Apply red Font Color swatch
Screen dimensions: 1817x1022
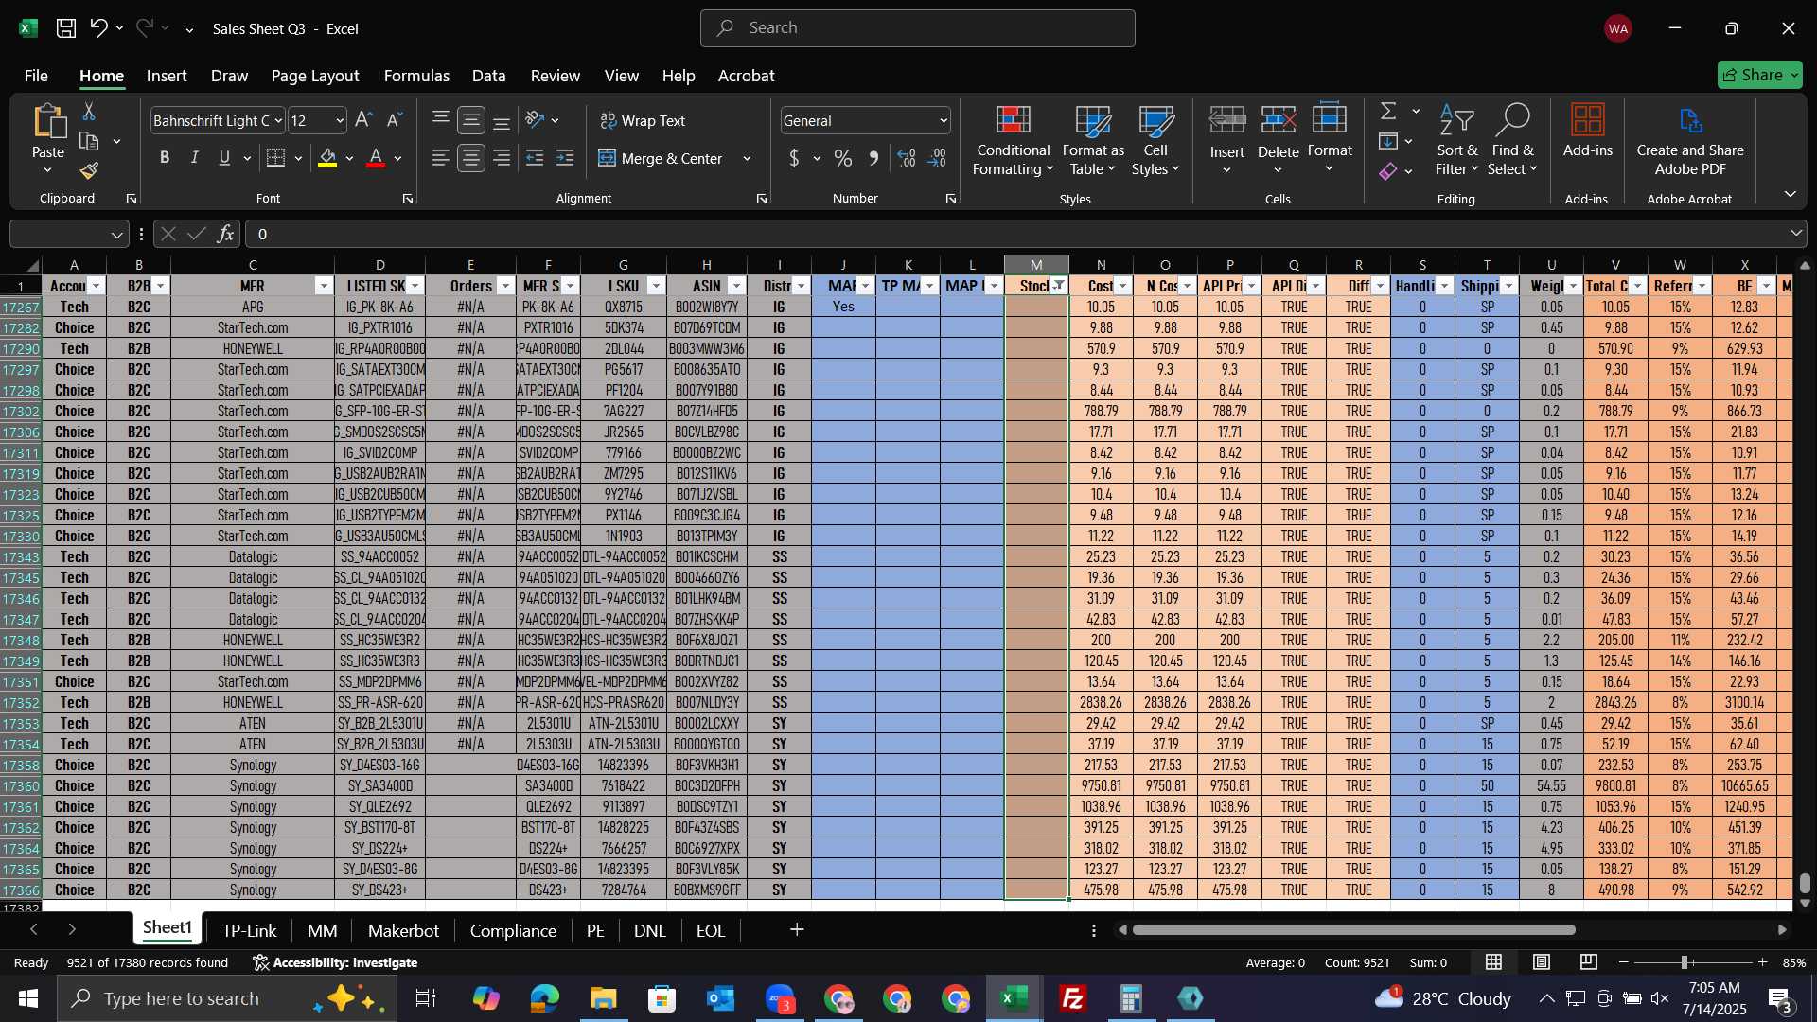tap(376, 158)
